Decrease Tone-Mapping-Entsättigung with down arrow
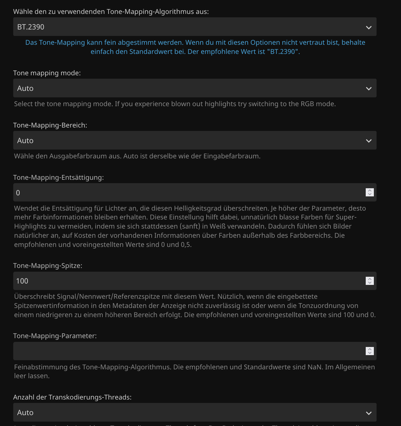The width and height of the screenshot is (401, 426). [370, 194]
